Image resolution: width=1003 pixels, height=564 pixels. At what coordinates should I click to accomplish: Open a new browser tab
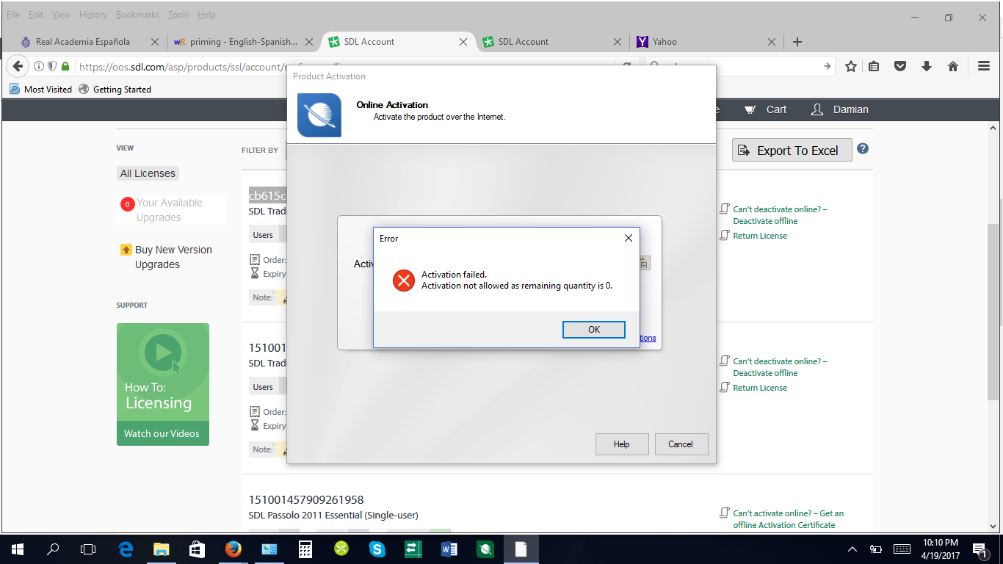point(797,42)
